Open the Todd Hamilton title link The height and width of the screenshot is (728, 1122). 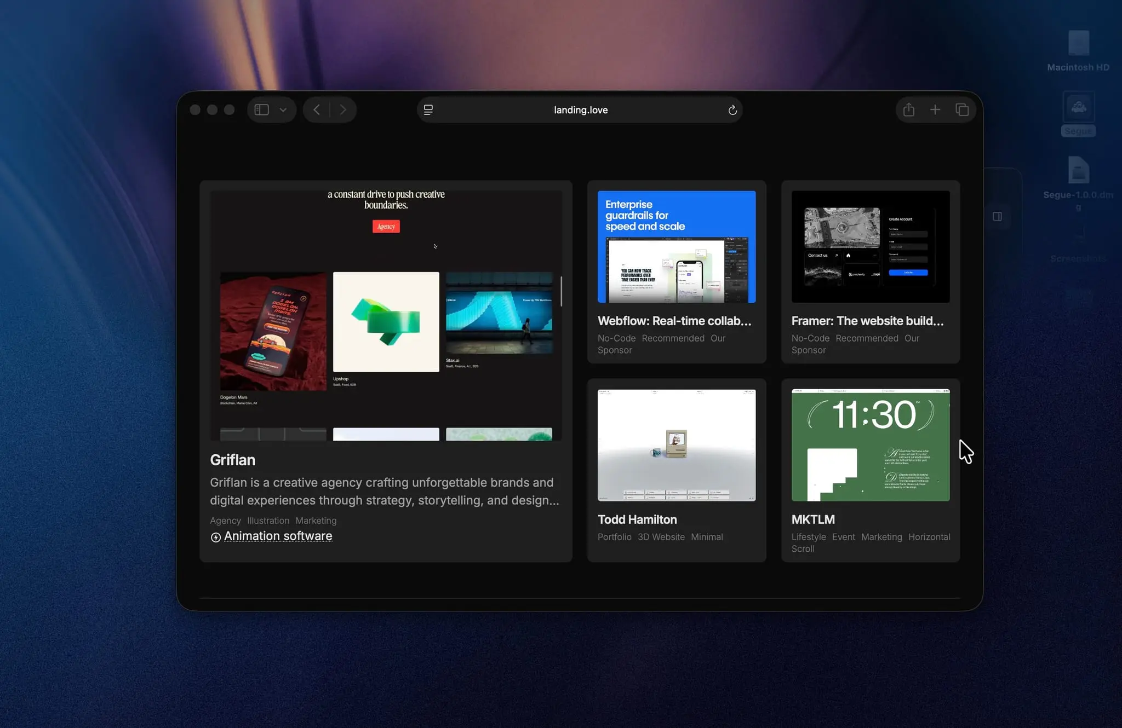coord(637,519)
